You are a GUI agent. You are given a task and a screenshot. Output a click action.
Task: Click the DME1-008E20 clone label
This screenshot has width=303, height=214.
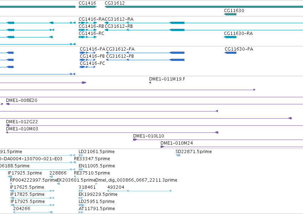22,100
